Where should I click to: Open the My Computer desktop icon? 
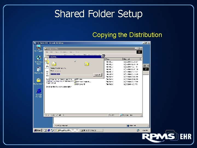tap(39, 48)
